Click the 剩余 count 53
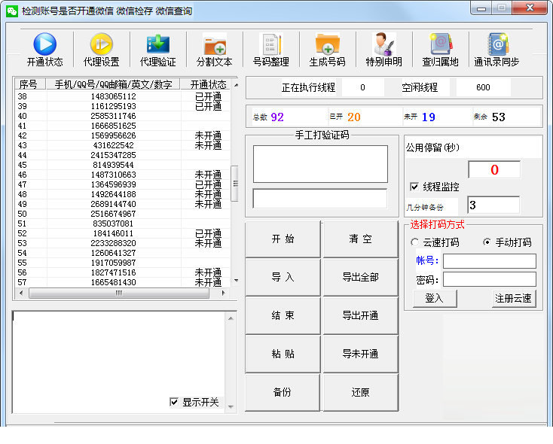Screen dimensions: 553x444 point(498,117)
